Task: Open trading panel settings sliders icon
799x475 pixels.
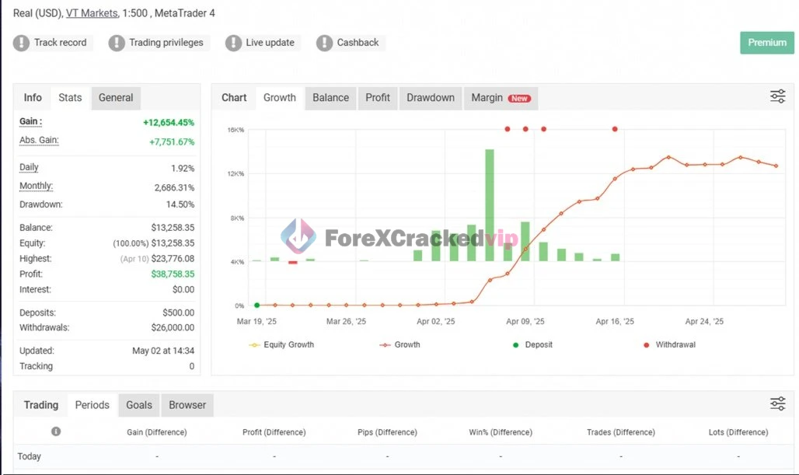Action: pos(777,403)
